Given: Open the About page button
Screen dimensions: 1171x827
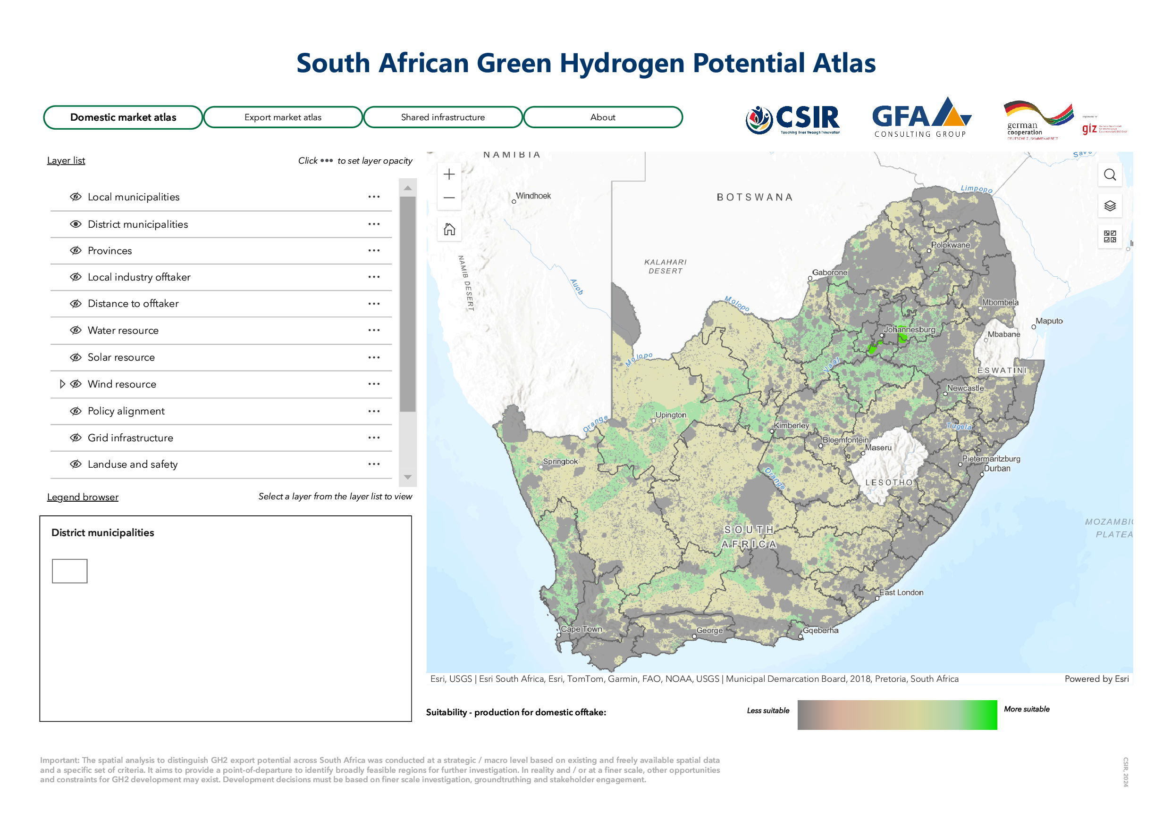Looking at the screenshot, I should click(602, 117).
